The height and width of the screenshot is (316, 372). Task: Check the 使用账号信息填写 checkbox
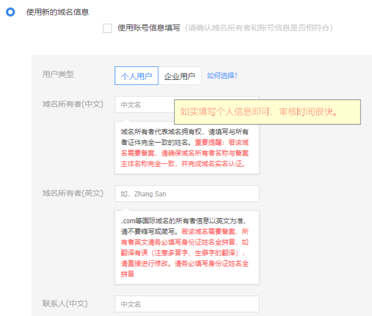click(x=108, y=28)
